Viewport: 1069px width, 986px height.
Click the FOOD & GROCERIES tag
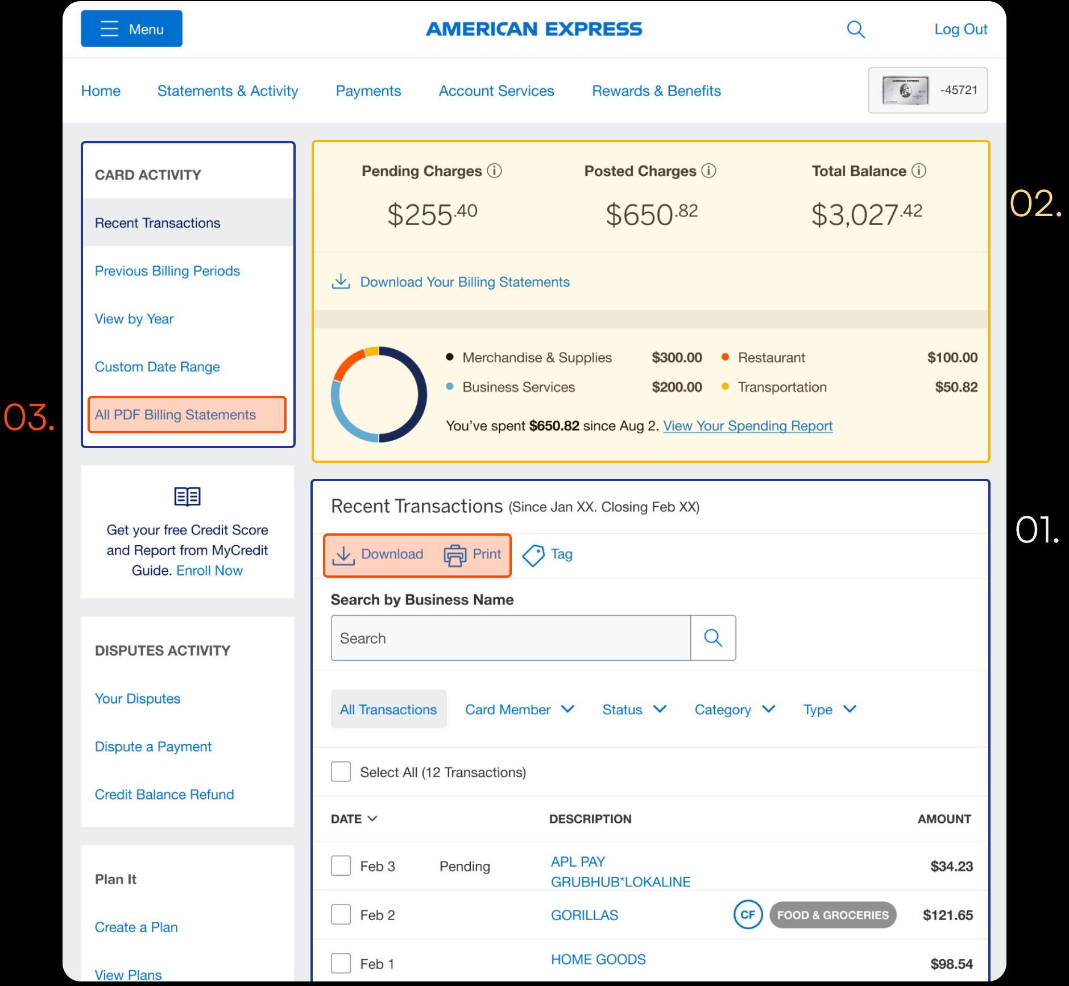[x=832, y=915]
